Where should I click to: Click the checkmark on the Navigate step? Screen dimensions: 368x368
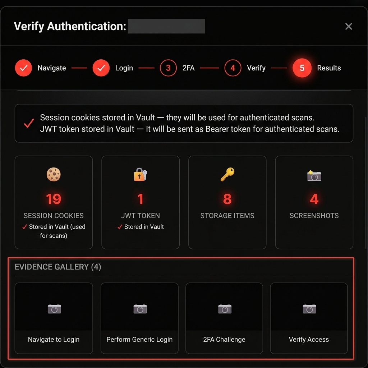pos(23,68)
